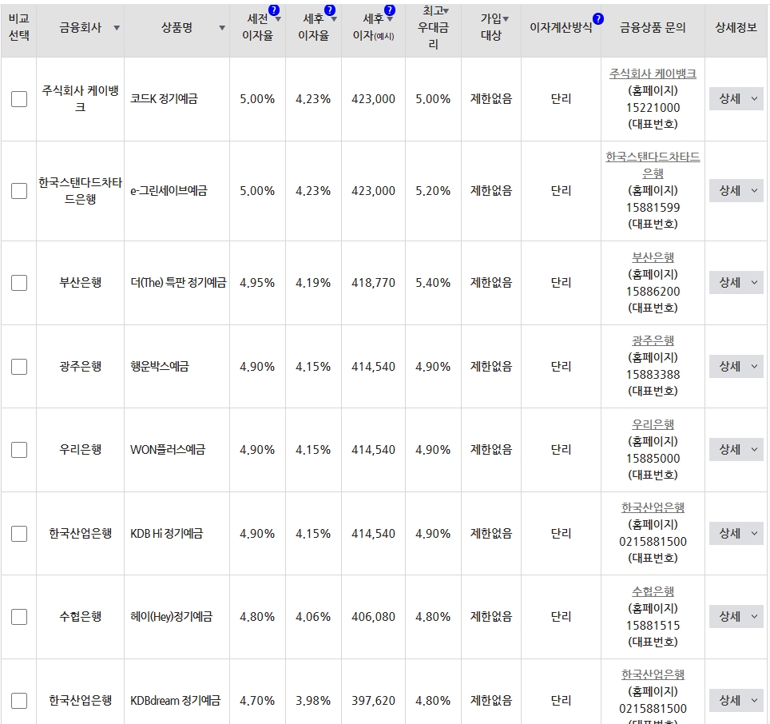Check compare box for WON플러스예금

[x=19, y=449]
